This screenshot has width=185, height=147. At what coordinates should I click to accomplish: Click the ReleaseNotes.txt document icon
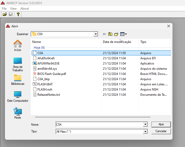point(35,94)
